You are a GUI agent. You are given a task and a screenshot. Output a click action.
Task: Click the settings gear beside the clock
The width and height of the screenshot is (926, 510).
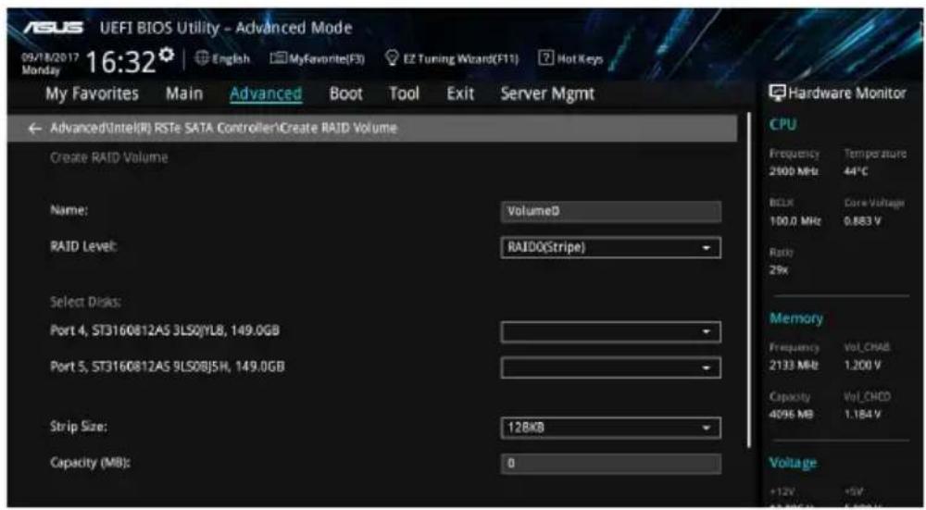tap(167, 55)
